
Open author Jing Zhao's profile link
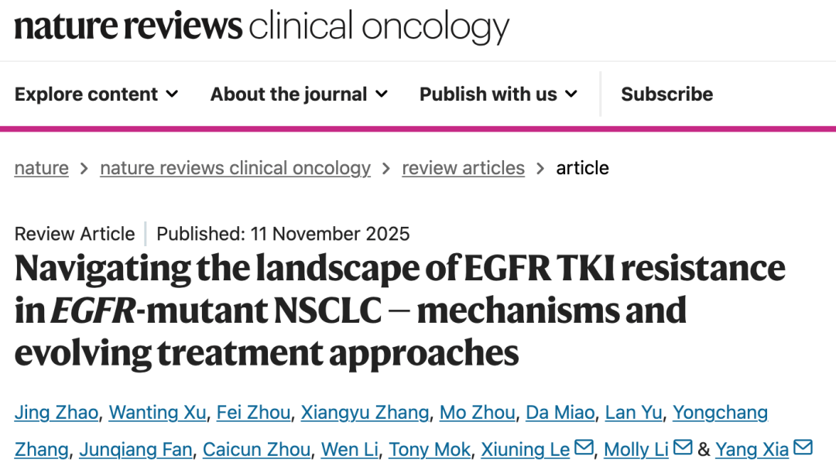pos(56,413)
